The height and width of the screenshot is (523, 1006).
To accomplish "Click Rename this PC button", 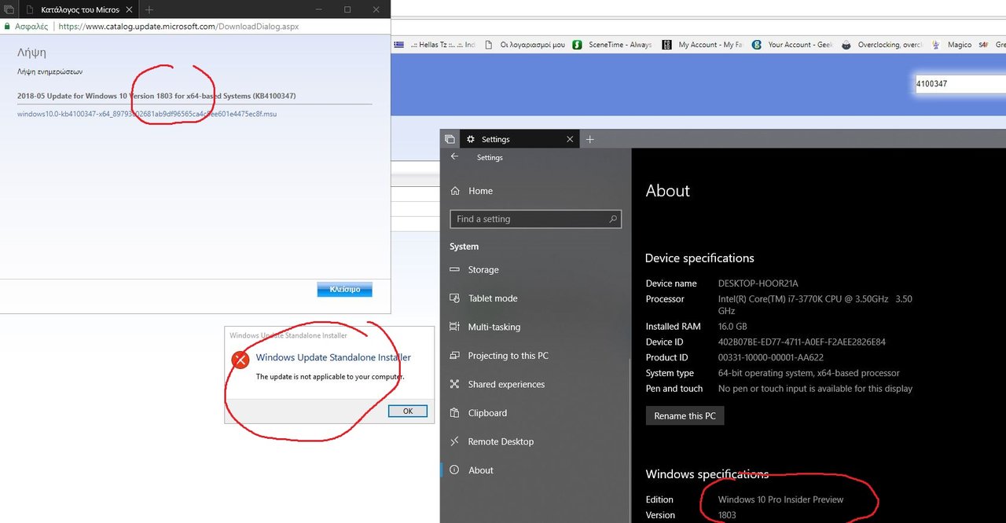I will 685,415.
